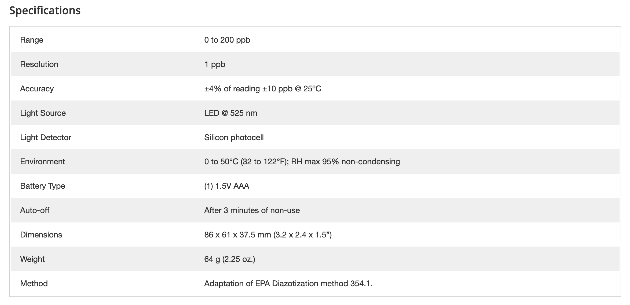Image resolution: width=630 pixels, height=305 pixels.
Task: Click the LED @ 525 nm value
Action: pos(231,113)
